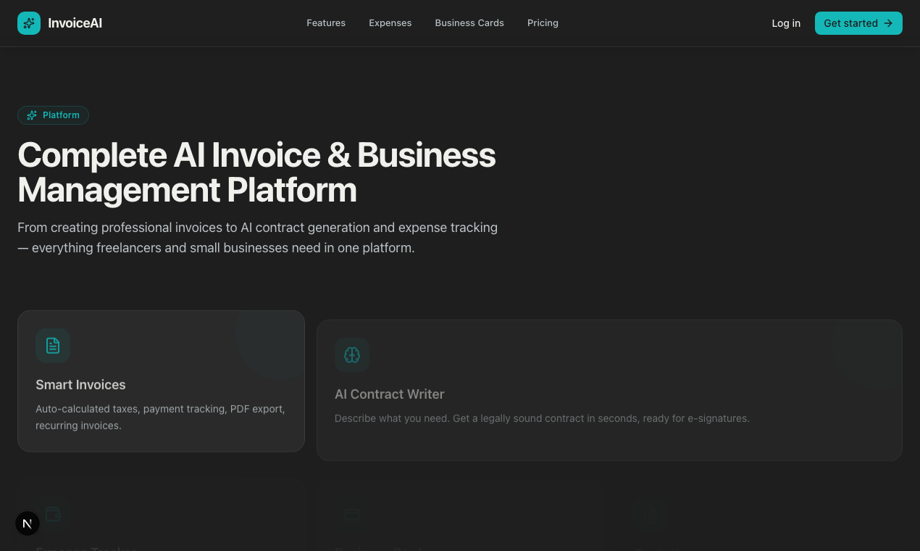Click the InvoiceAI brand name text
The width and height of the screenshot is (920, 551).
click(x=75, y=22)
